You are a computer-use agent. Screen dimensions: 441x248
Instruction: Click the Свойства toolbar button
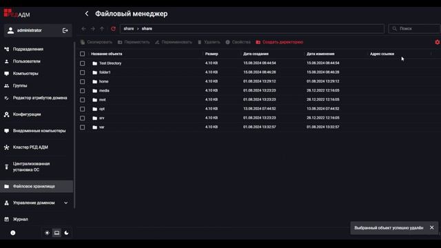tap(238, 42)
